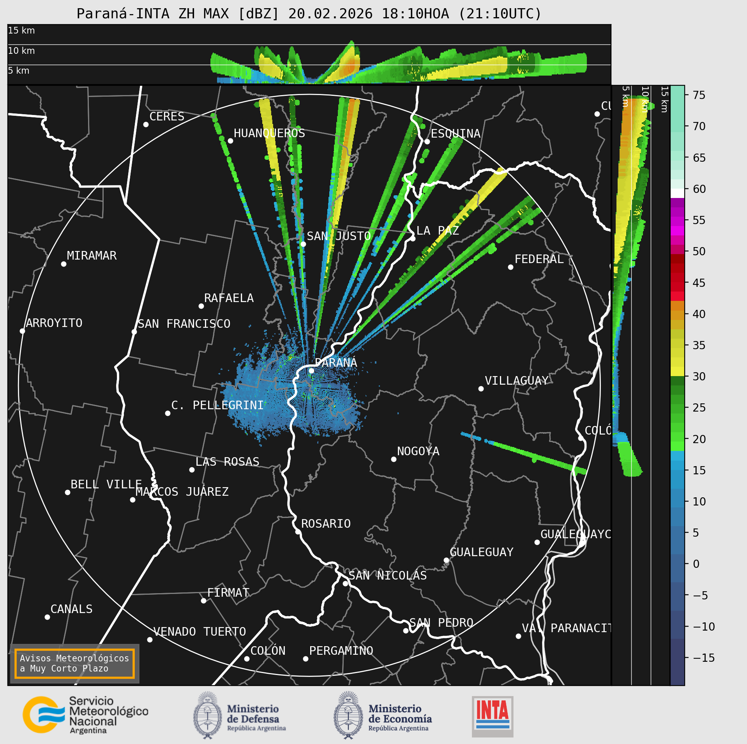The width and height of the screenshot is (747, 744).
Task: Click the CERES city label
Action: [167, 117]
